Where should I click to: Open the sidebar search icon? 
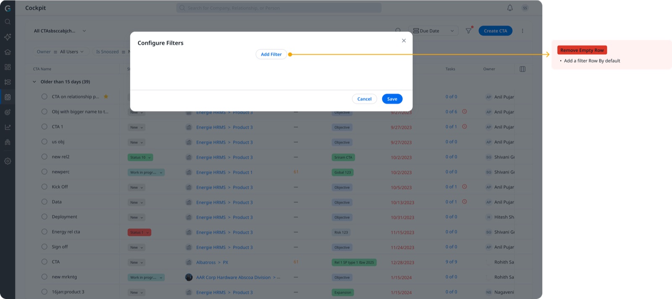(8, 22)
